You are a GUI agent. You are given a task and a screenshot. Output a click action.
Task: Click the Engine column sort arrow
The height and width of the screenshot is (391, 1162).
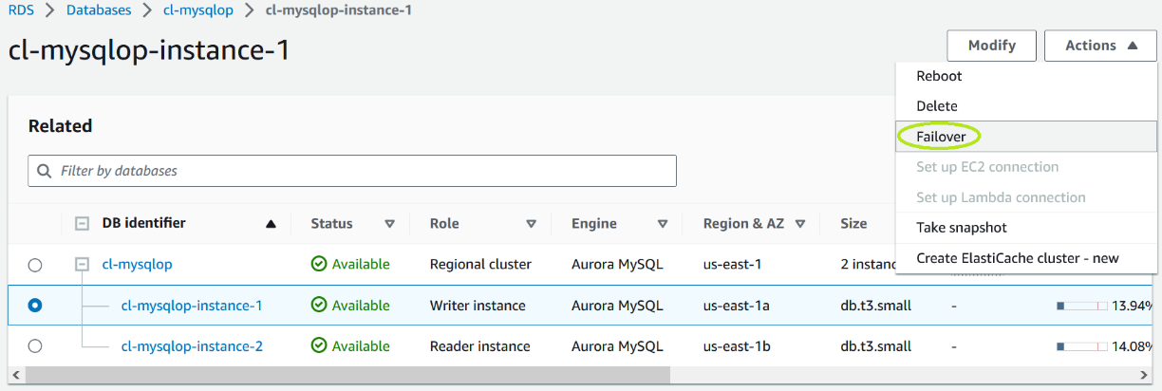pos(662,224)
